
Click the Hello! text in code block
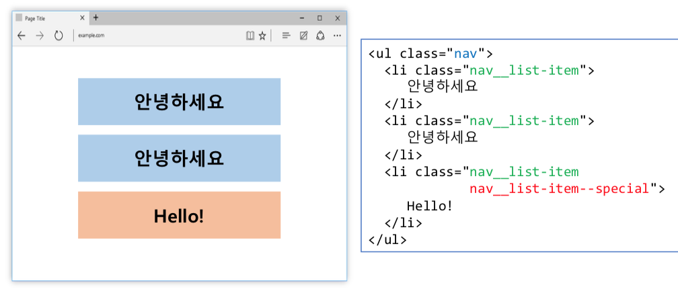430,206
